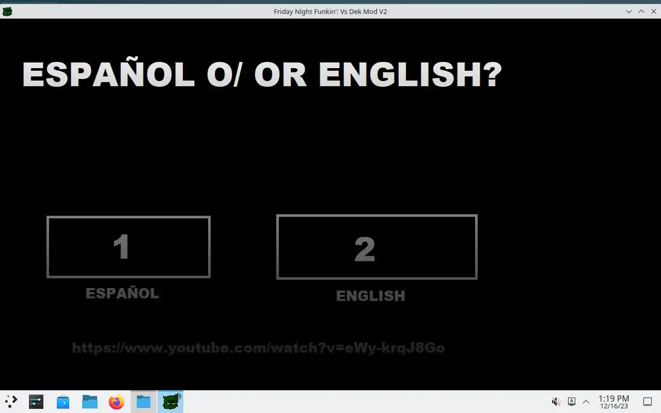Open the application launcher in the taskbar
661x413 pixels.
coord(11,402)
